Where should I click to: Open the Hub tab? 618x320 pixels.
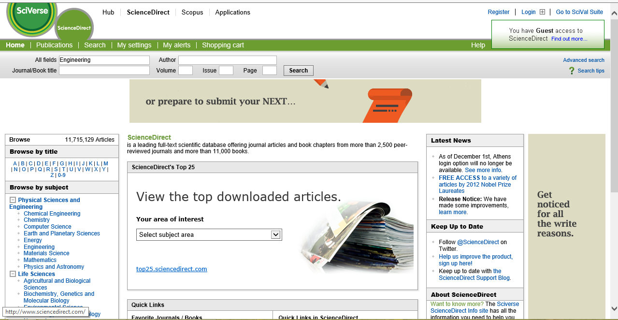coord(108,12)
